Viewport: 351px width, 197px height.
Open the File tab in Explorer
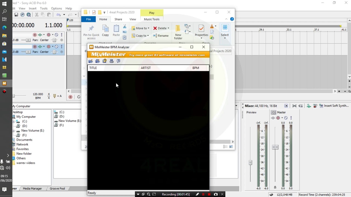click(x=89, y=19)
